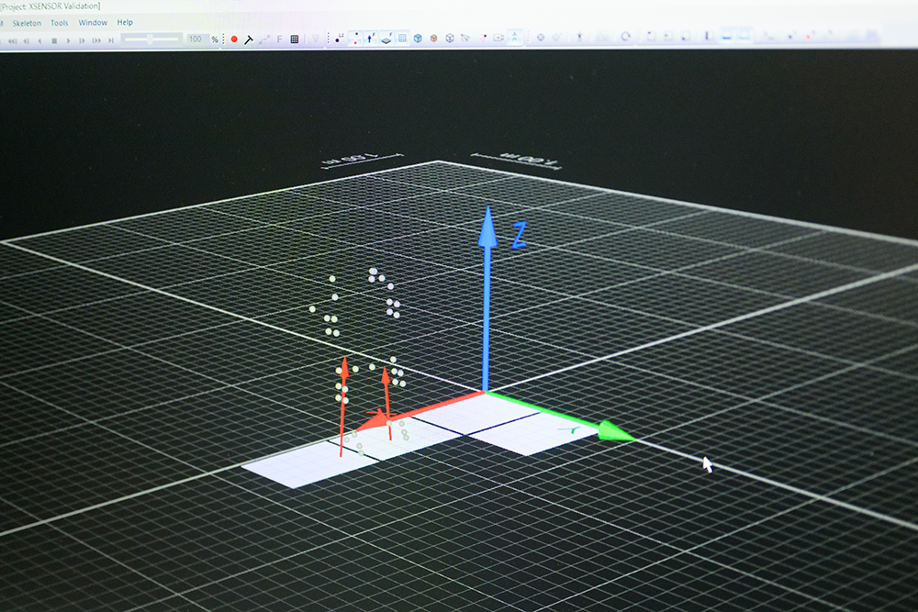
Task: Play the capture backward
Action: [39, 40]
